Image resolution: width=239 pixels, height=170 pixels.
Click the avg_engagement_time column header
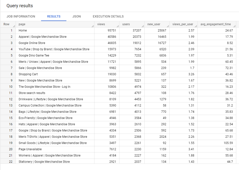click(217, 24)
